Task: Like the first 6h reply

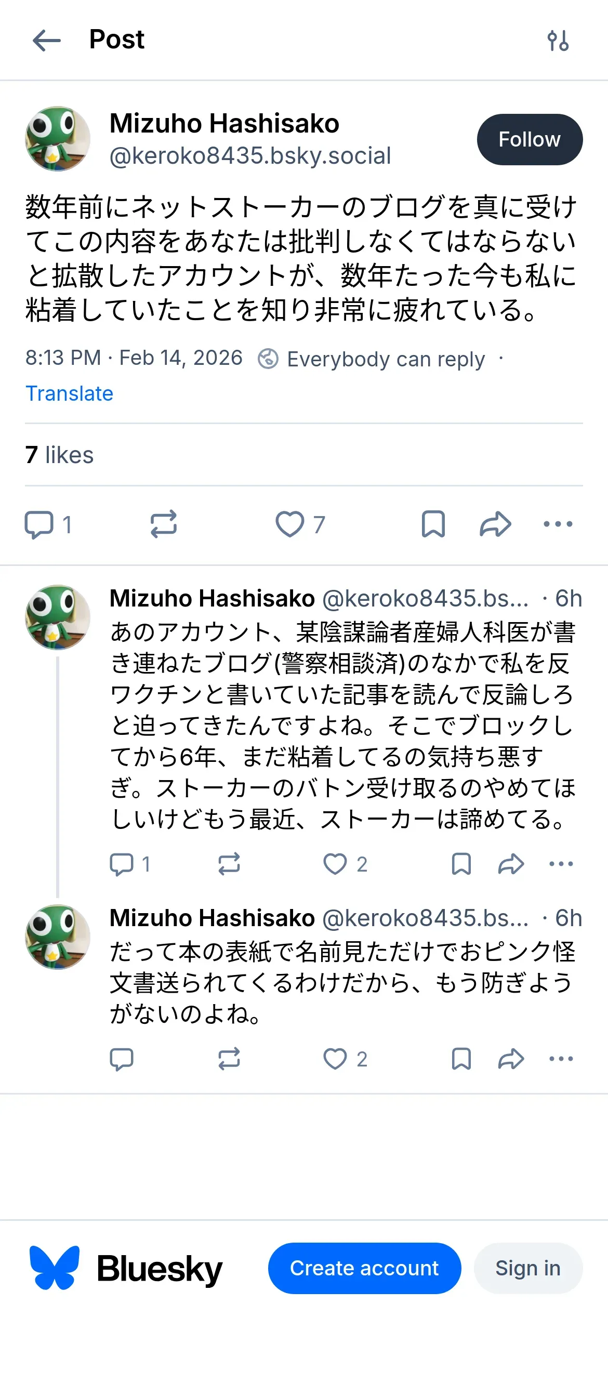Action: (x=335, y=864)
